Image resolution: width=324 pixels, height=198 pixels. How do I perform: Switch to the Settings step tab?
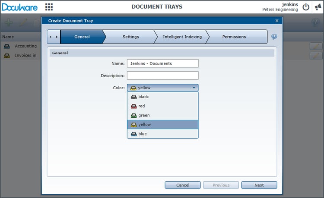(x=130, y=37)
